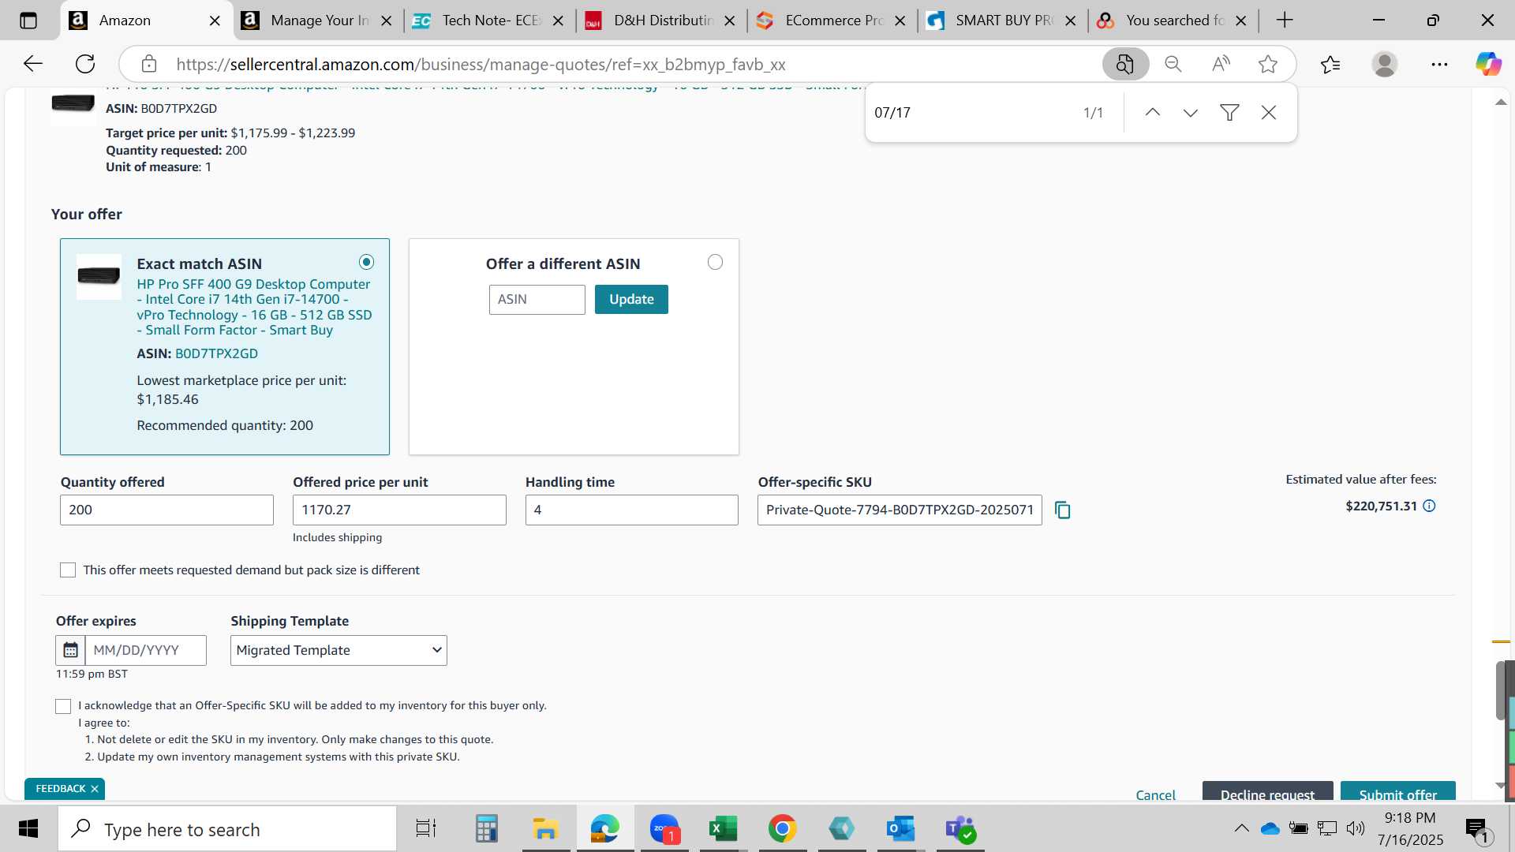Viewport: 1515px width, 852px height.
Task: Check pack size is different checkbox
Action: click(x=68, y=570)
